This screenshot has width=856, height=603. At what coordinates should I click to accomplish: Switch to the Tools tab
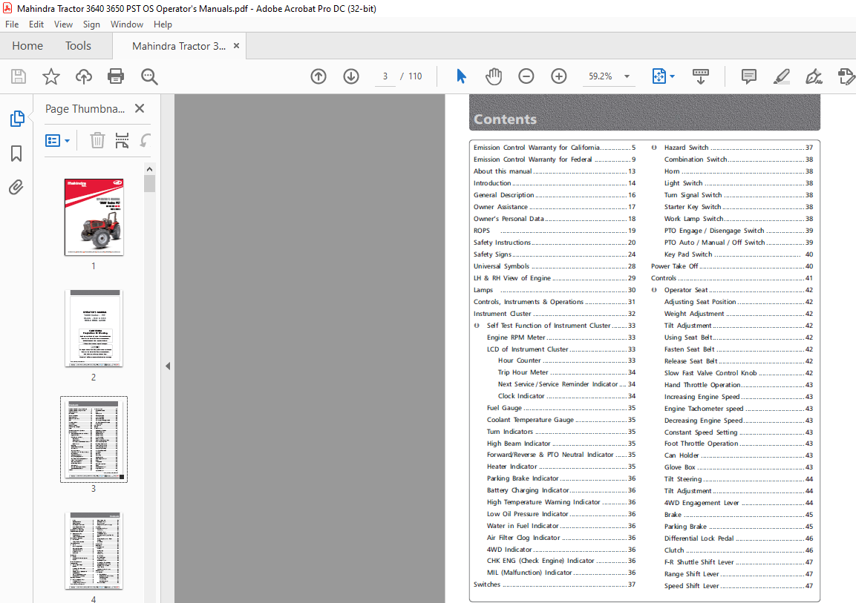78,46
